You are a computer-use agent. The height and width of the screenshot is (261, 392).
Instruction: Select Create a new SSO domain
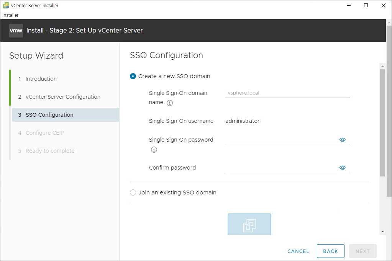point(133,76)
